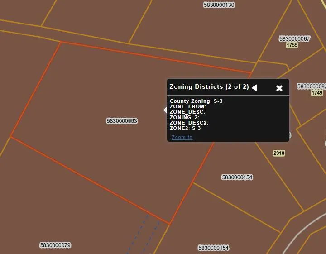Viewport: 326px width, 254px height.
Task: Click the County Zoning S-3 field
Action: click(x=196, y=101)
